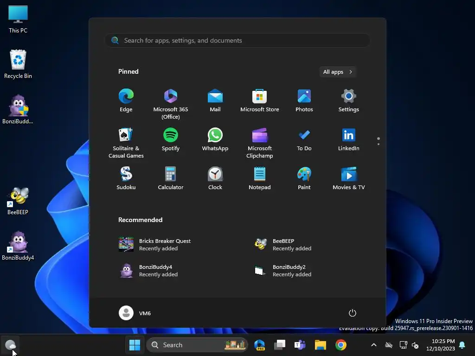Viewport: 475px width, 356px height.
Task: Open the Mail app
Action: [x=215, y=101]
